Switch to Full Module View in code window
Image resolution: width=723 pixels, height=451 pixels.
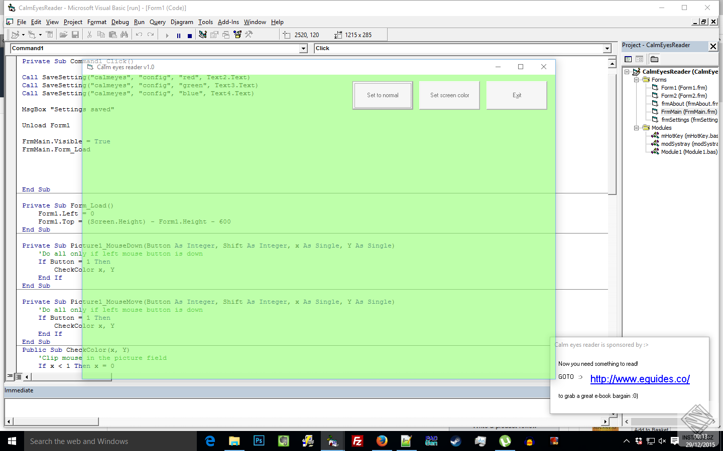[x=19, y=376]
